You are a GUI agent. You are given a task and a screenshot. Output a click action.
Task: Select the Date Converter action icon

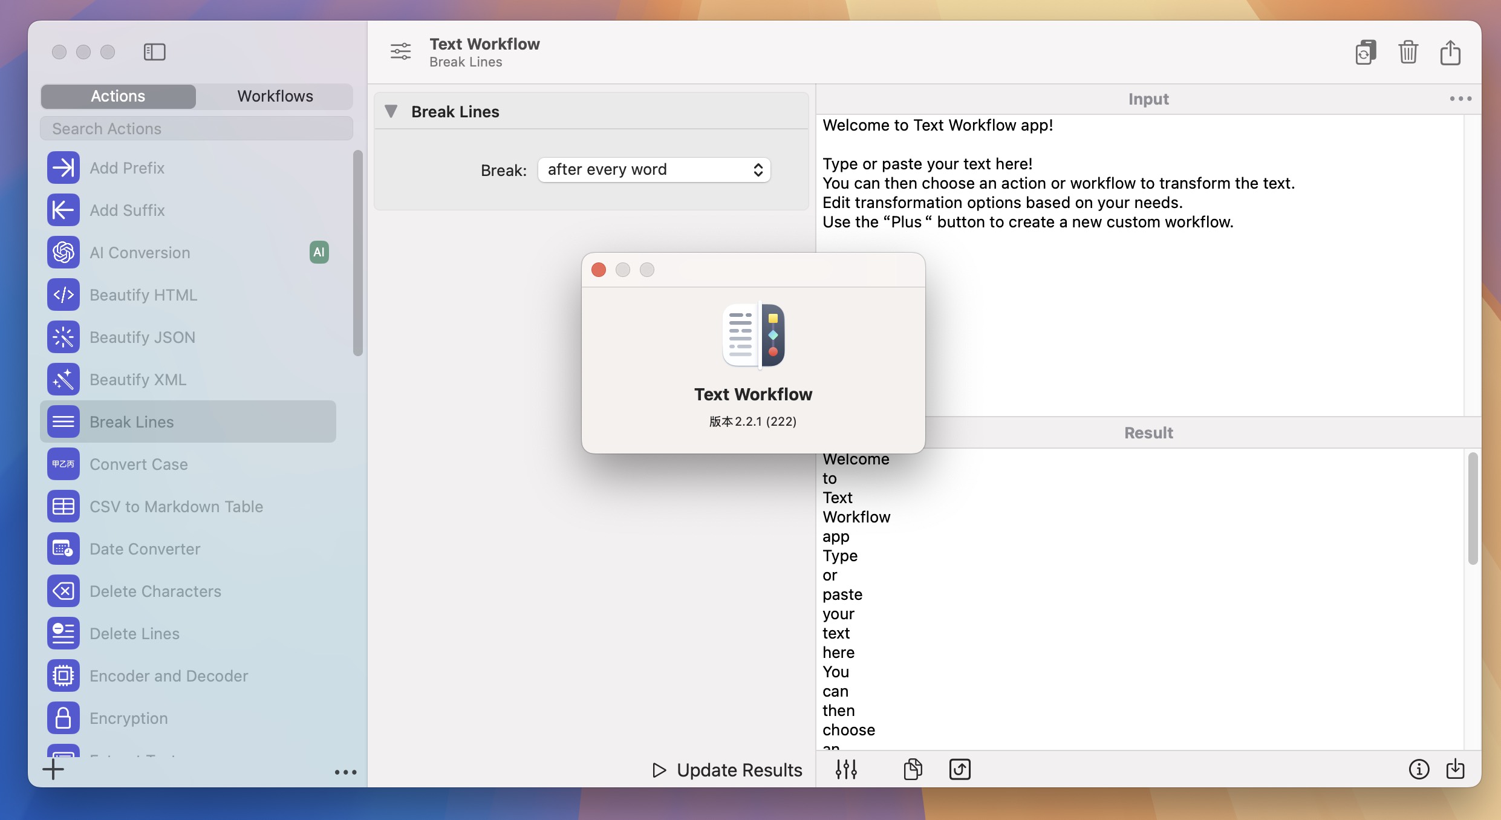click(63, 548)
